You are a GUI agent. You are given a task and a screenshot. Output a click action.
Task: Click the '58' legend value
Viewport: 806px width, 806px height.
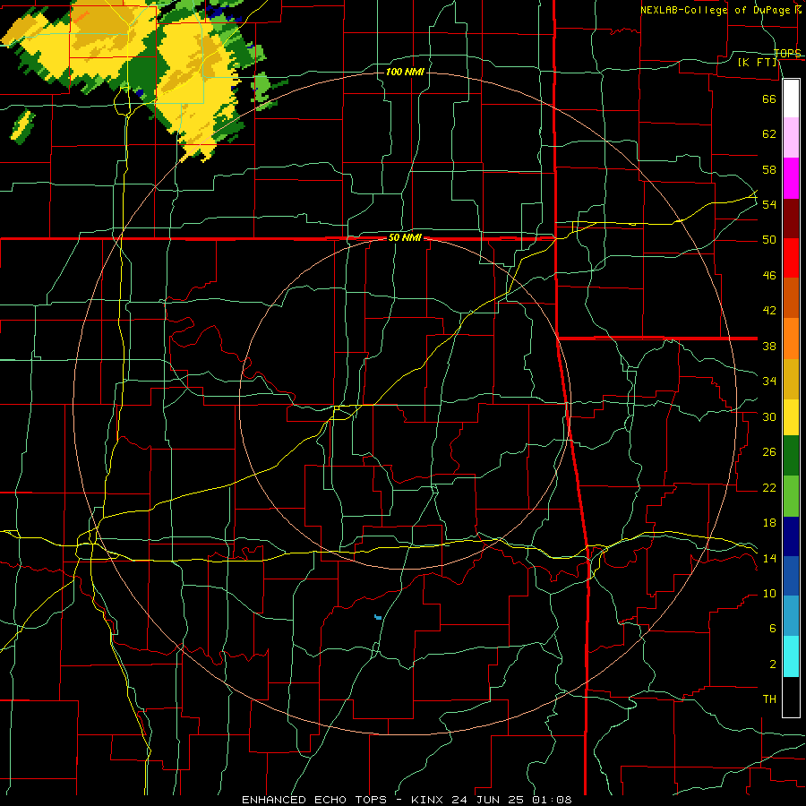click(x=769, y=169)
